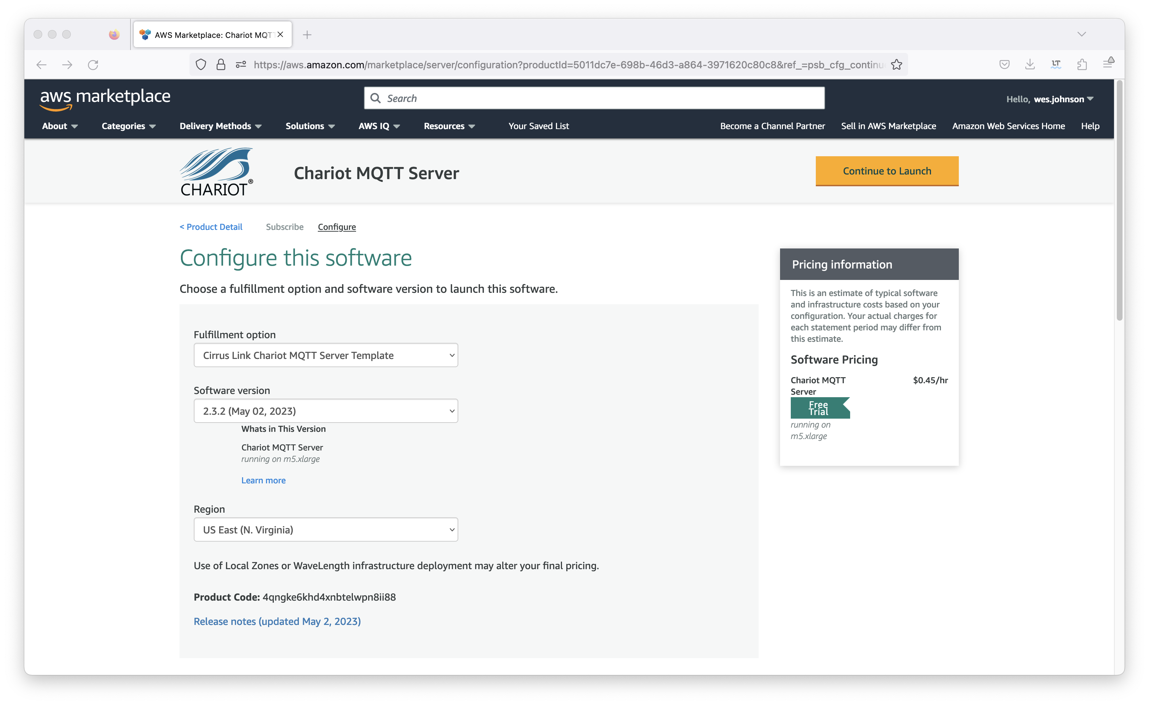Click the product code 4qngke6khd4xnbtelwpn8ii88
The image size is (1149, 705).
[x=329, y=597]
